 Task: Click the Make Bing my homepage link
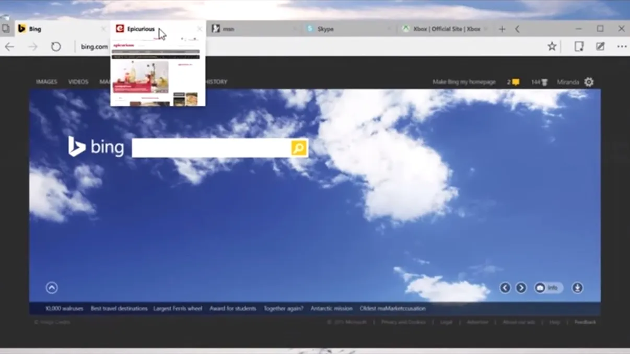pos(464,82)
